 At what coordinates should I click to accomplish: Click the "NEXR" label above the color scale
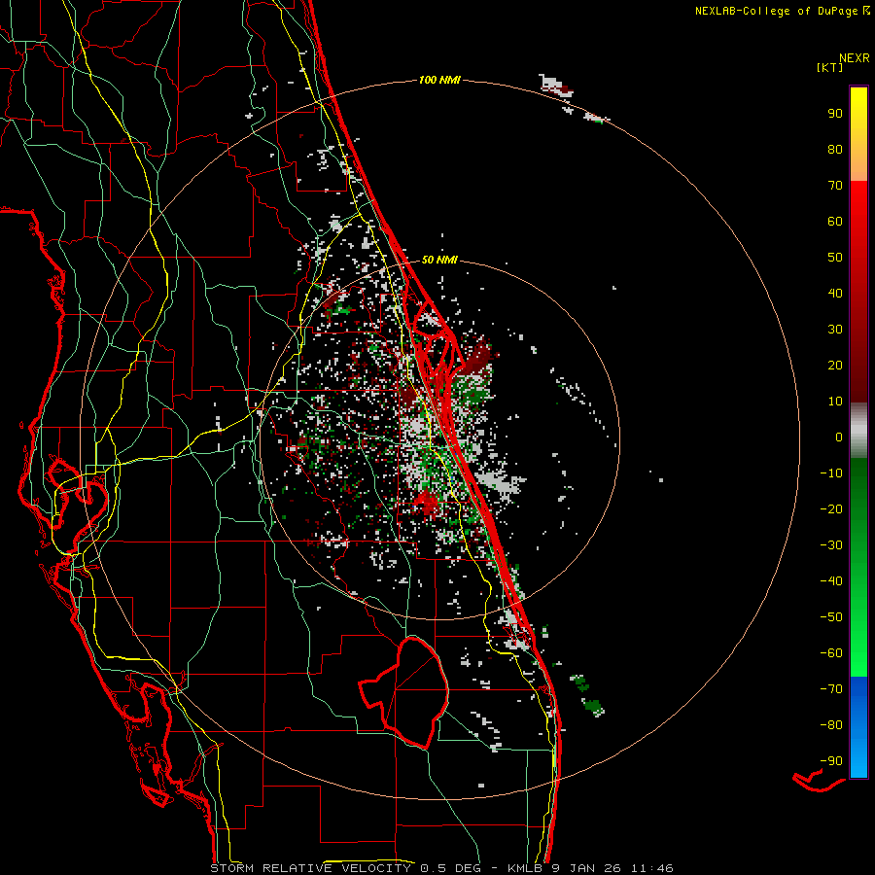click(x=855, y=58)
